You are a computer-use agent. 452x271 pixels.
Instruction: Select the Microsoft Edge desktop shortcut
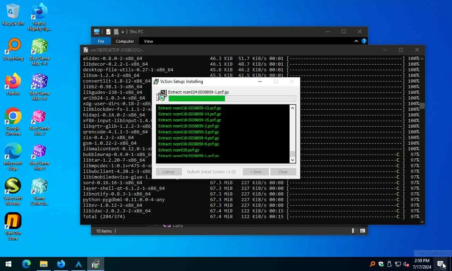(13, 157)
